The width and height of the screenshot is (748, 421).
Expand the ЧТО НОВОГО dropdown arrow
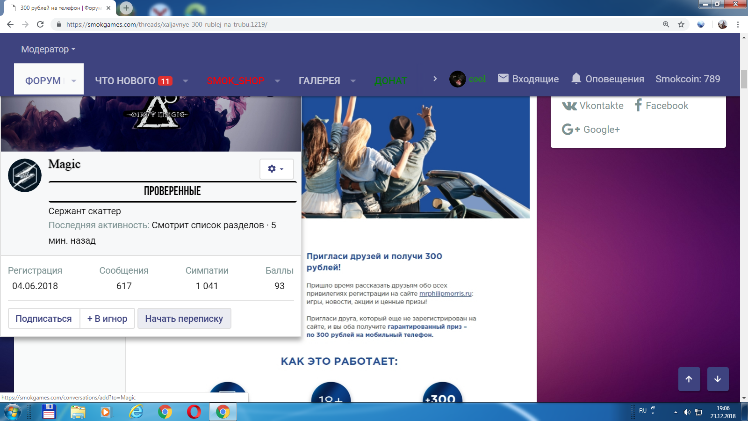tap(186, 81)
